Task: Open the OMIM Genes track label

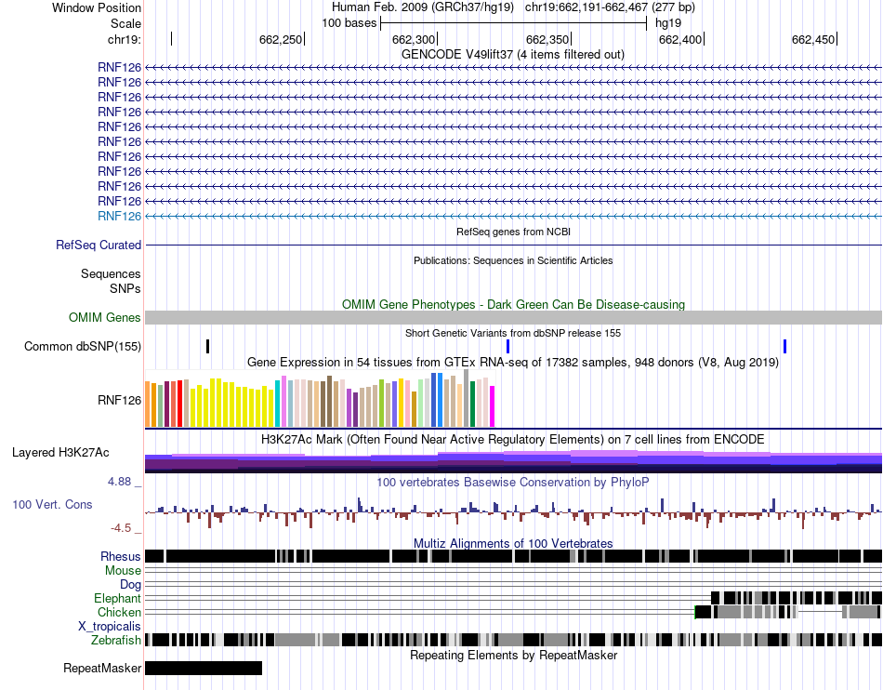Action: [x=105, y=318]
